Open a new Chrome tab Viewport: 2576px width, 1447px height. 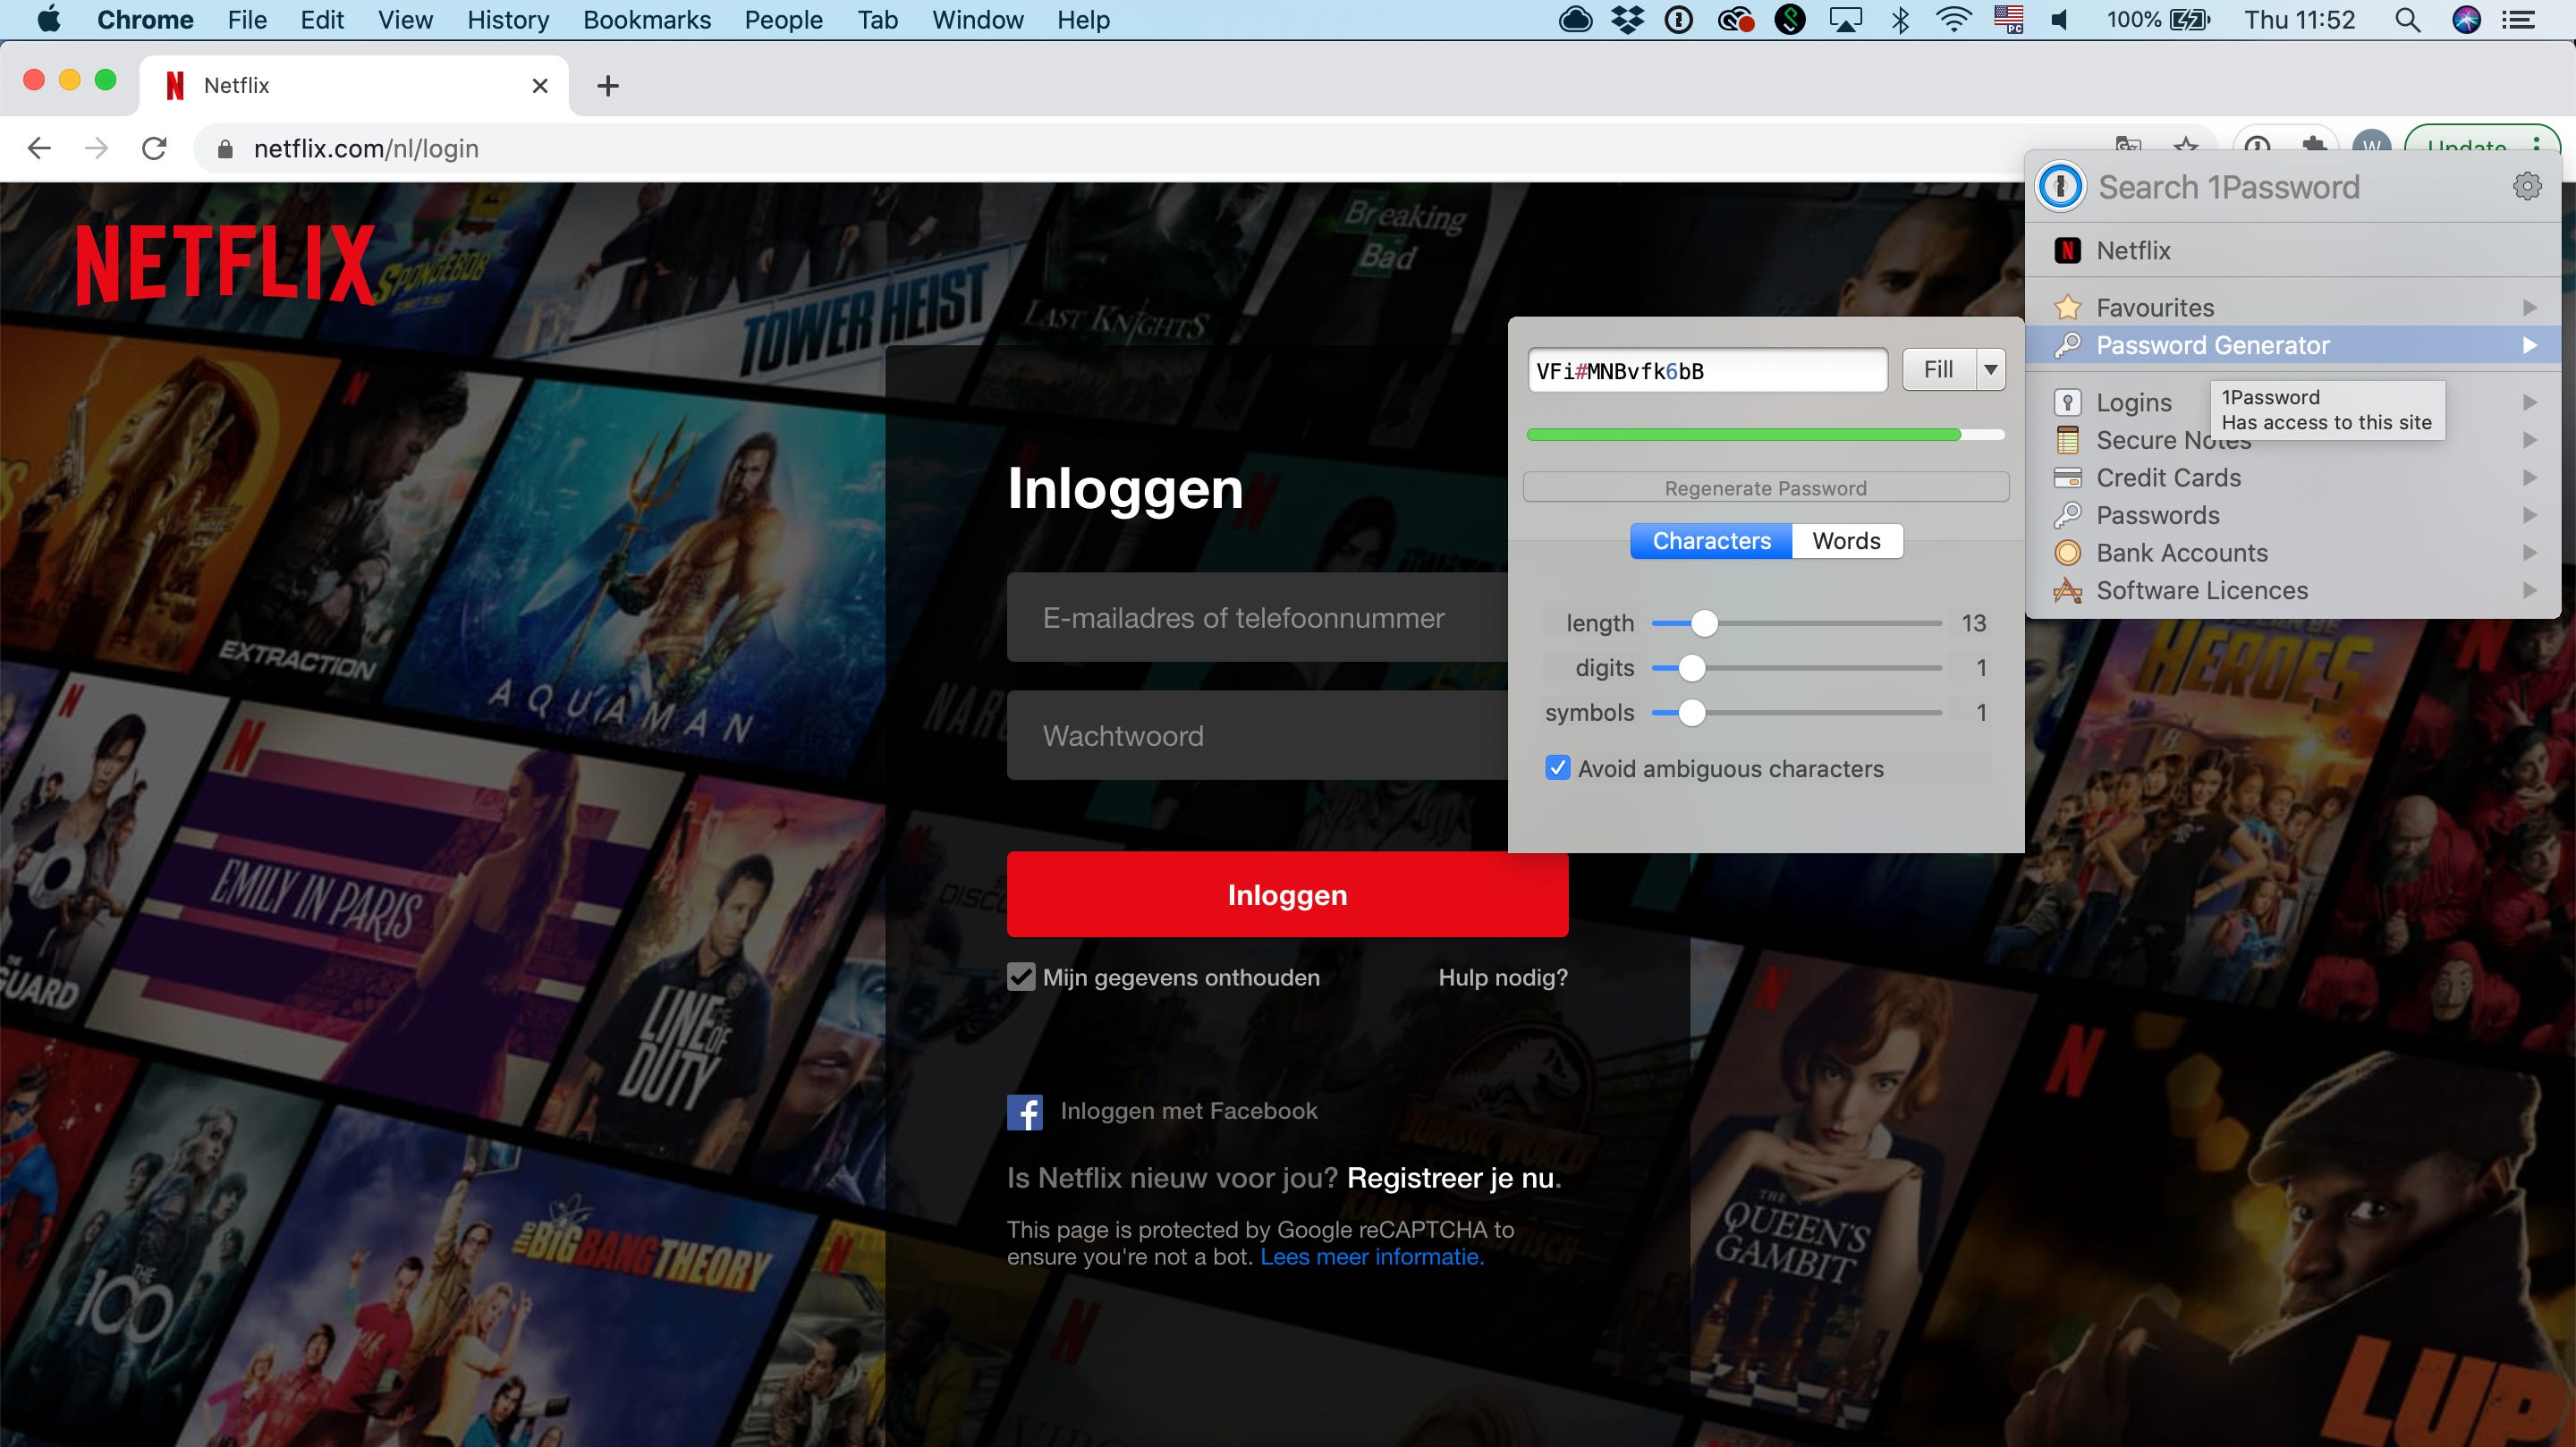607,86
